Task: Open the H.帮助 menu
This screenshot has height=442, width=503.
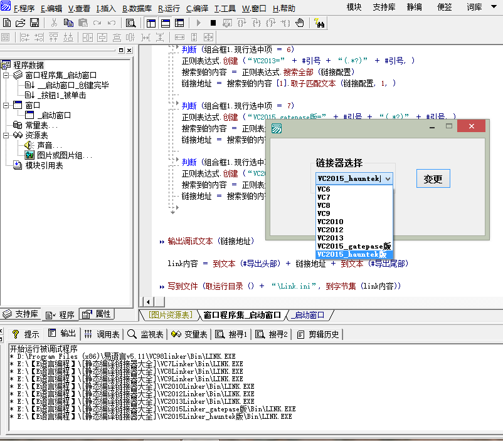Action: click(284, 9)
